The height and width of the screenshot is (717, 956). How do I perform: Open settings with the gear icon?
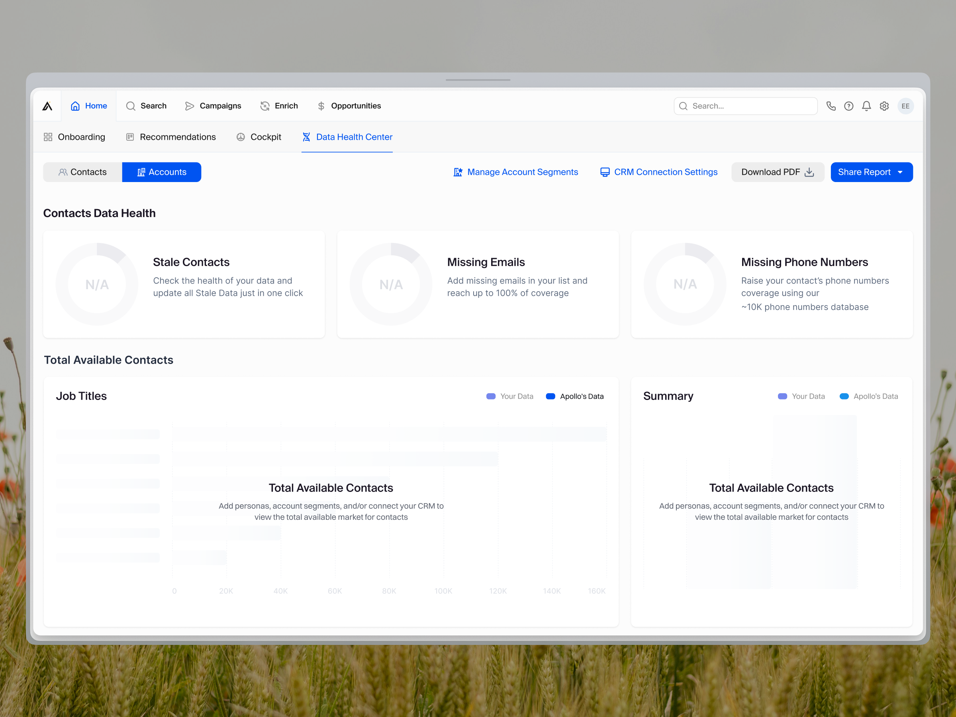click(x=884, y=106)
